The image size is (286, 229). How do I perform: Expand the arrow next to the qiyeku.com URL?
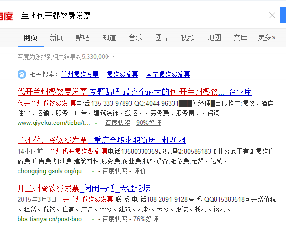(x=96, y=123)
